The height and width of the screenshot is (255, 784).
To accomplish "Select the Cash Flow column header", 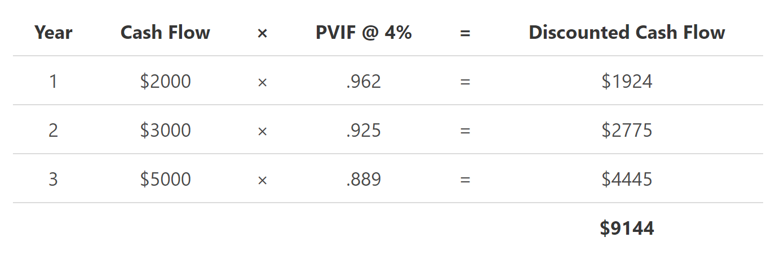I will click(165, 33).
